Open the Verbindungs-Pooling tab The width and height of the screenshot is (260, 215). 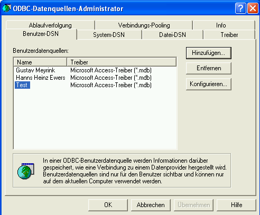point(144,25)
